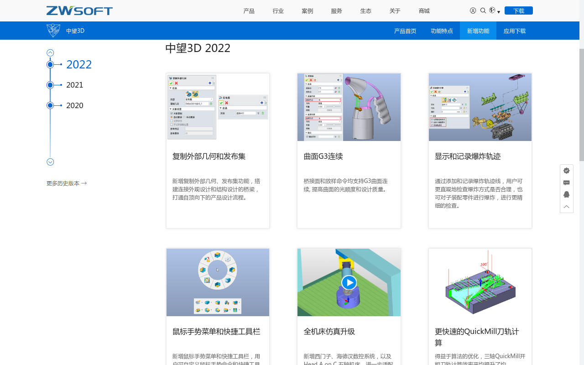Select the 2021 version label

tap(75, 85)
